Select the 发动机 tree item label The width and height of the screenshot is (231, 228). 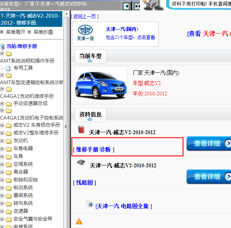[21, 140]
